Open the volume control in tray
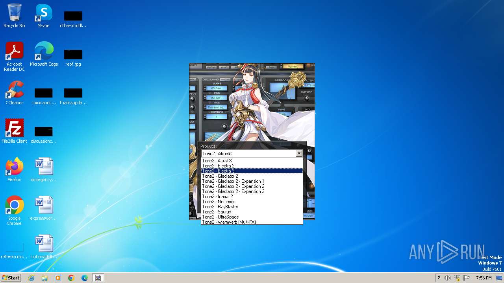504x283 pixels. point(448,278)
